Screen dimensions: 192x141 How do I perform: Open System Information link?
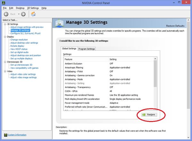(17, 135)
